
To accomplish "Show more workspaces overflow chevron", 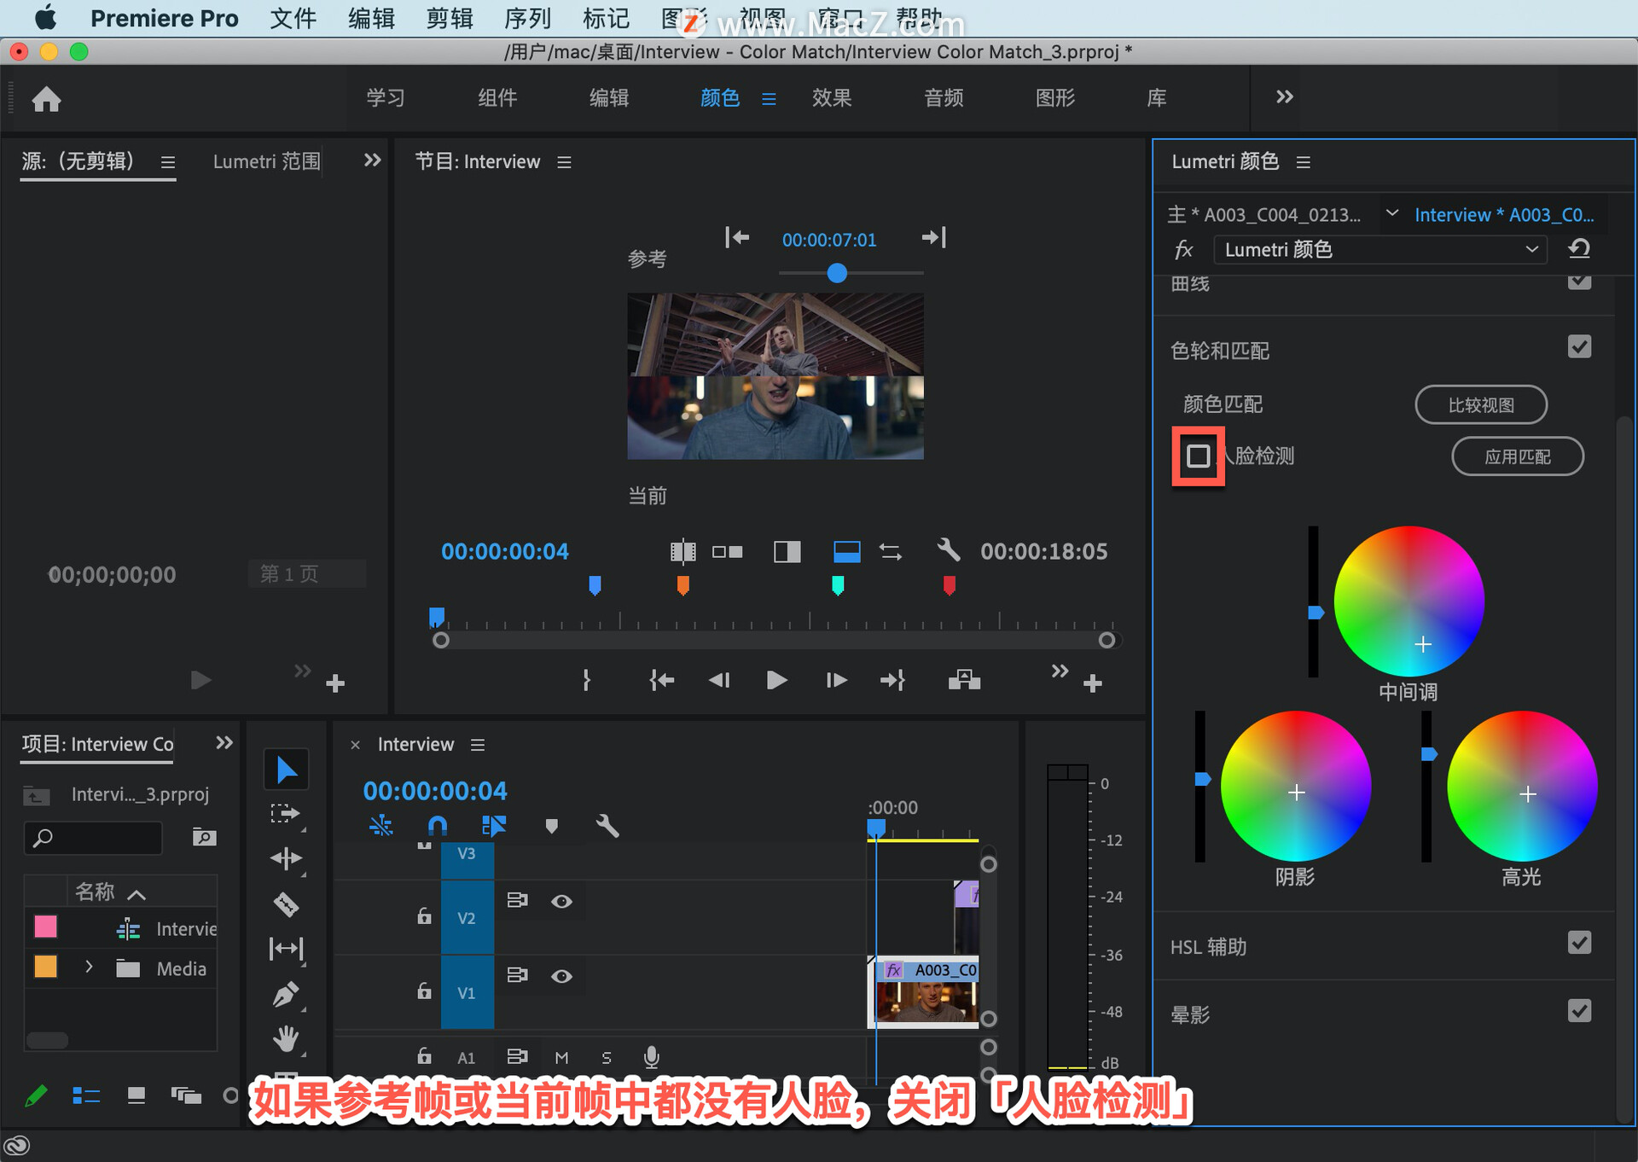I will click(x=1284, y=96).
